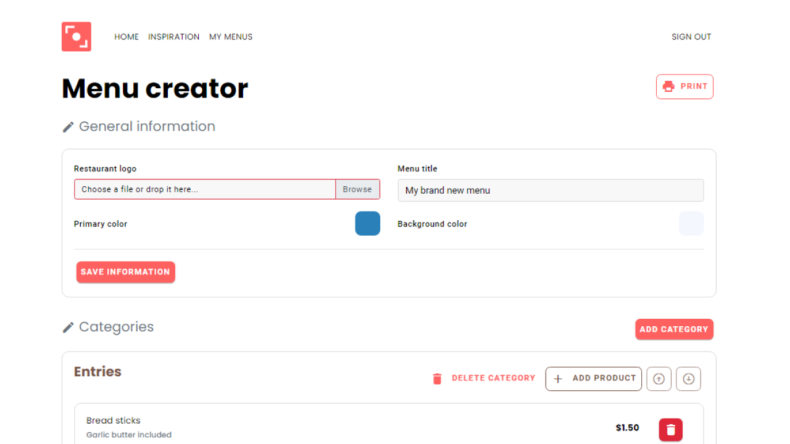Sign out of the account
The height and width of the screenshot is (444, 790).
tap(691, 37)
